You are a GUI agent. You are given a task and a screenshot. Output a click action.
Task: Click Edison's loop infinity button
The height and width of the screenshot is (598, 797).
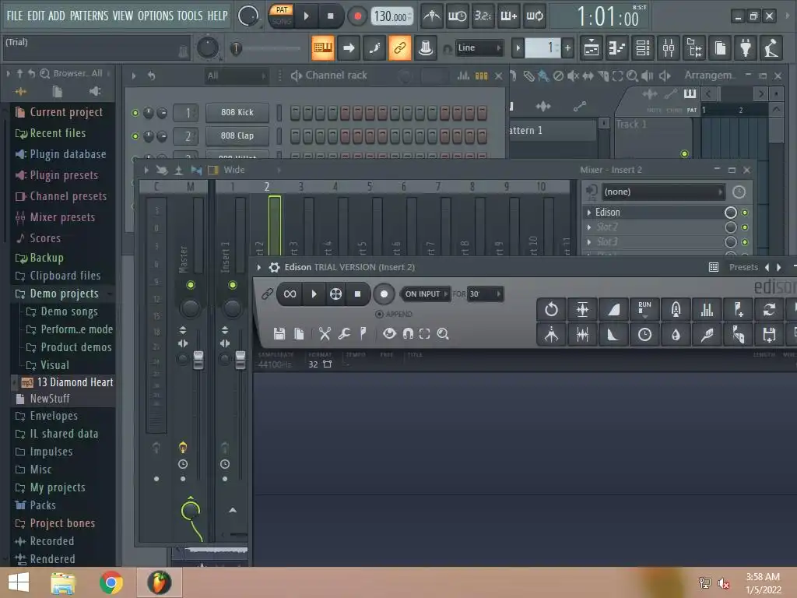click(x=290, y=294)
